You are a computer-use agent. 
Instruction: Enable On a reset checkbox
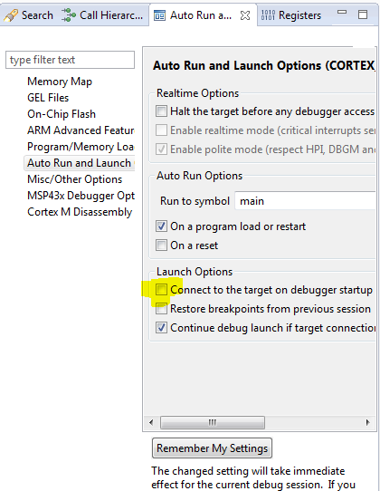coord(161,245)
